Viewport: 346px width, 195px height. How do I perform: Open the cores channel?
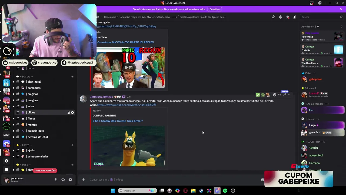[45, 69]
